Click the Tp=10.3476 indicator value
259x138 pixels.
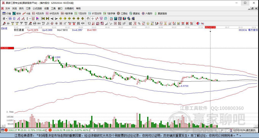(x=33, y=30)
